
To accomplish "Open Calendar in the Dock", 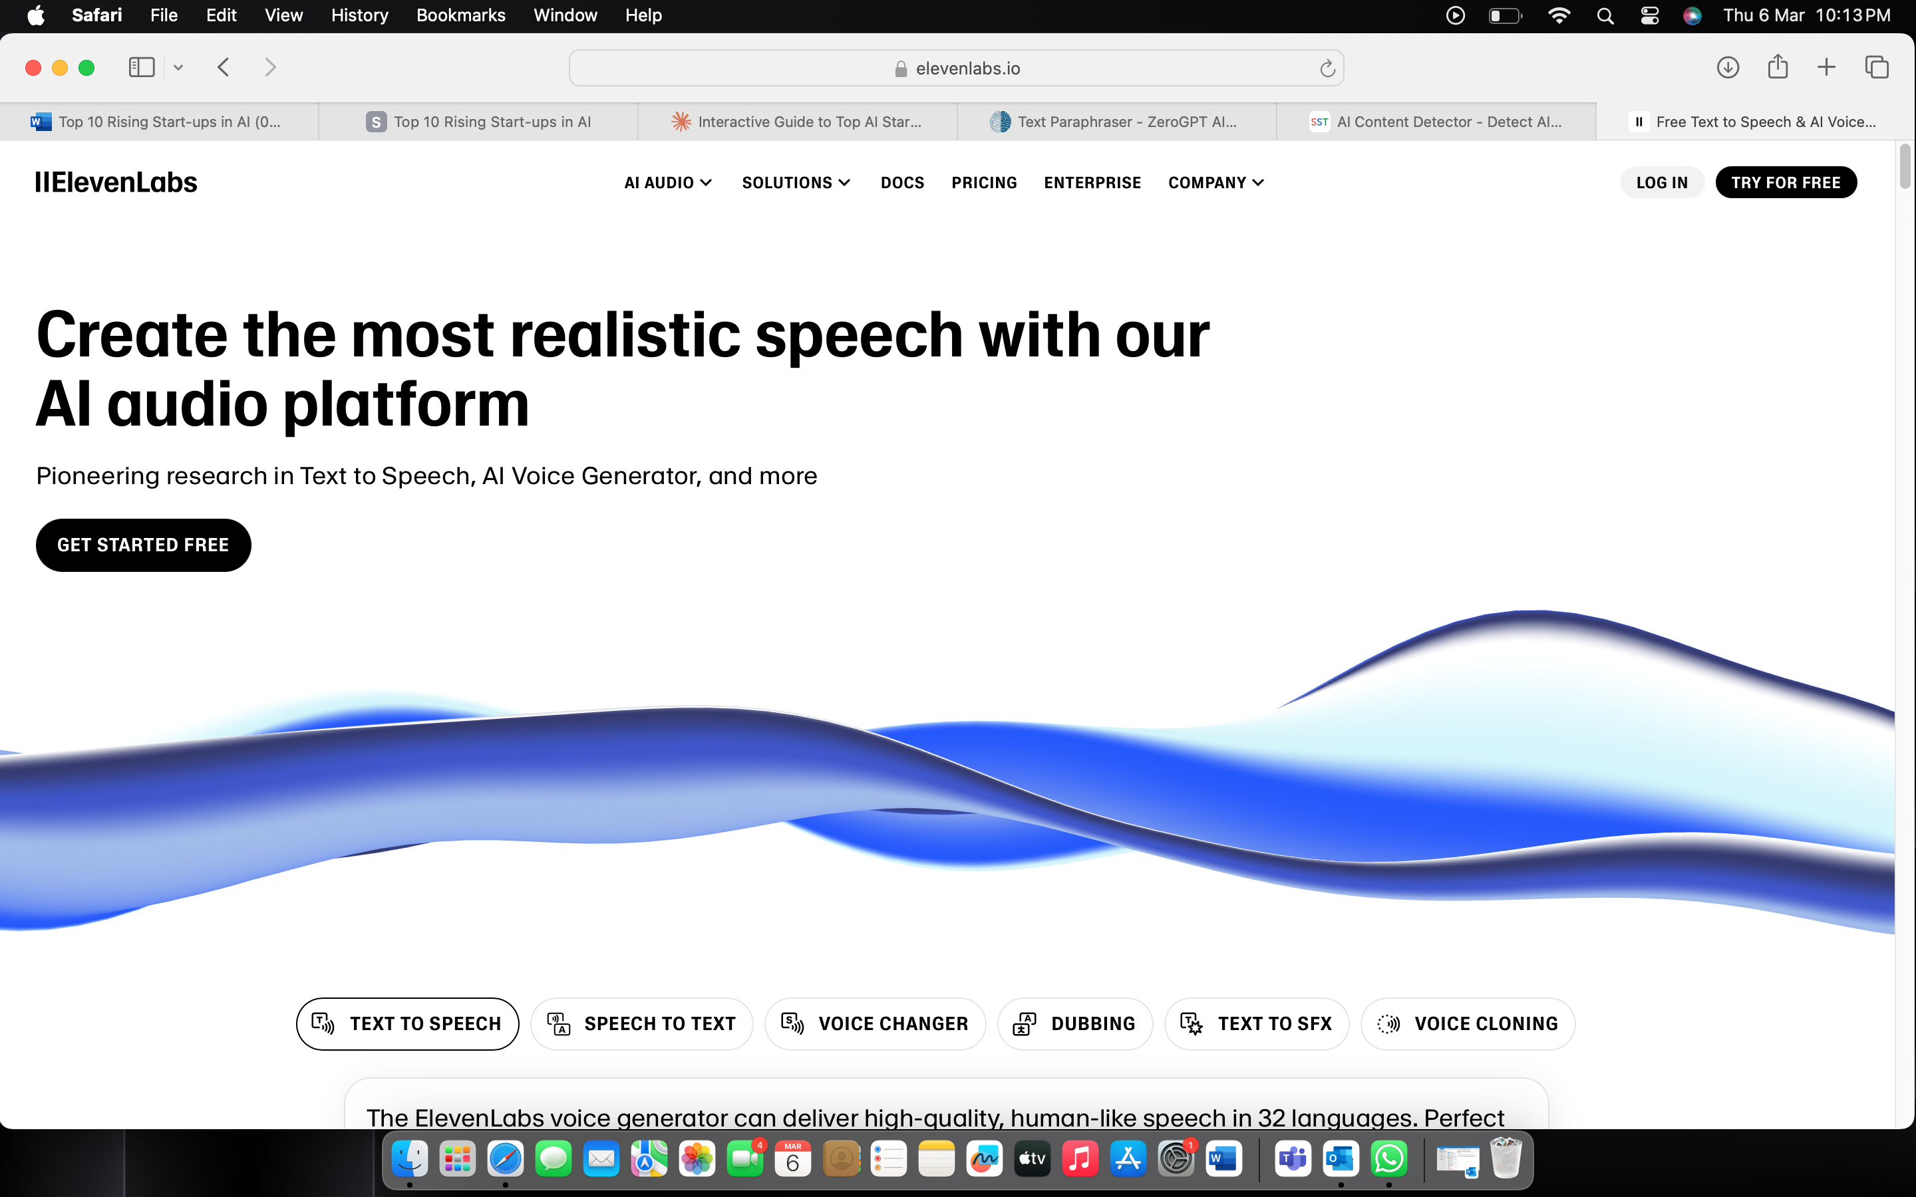I will [x=792, y=1159].
